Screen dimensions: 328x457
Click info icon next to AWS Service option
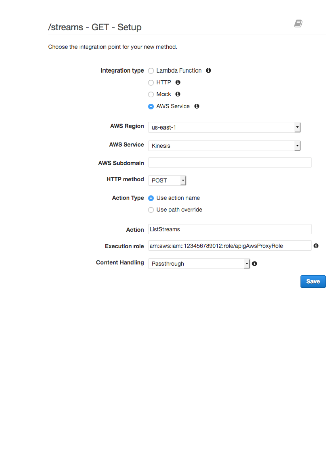point(197,106)
